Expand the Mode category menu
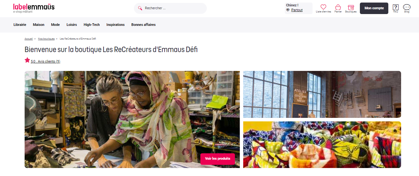419x176 pixels. (55, 25)
